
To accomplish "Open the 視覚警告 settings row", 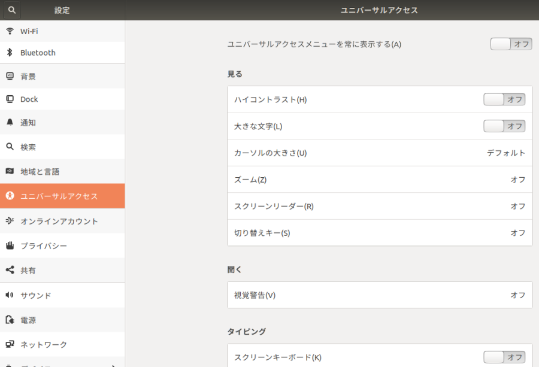I will [380, 295].
